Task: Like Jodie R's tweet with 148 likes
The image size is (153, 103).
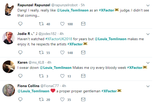Action: pos(62,52)
